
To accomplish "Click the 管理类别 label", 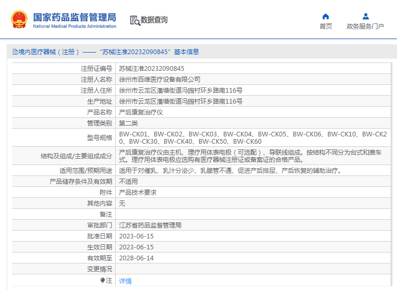I will 100,123.
